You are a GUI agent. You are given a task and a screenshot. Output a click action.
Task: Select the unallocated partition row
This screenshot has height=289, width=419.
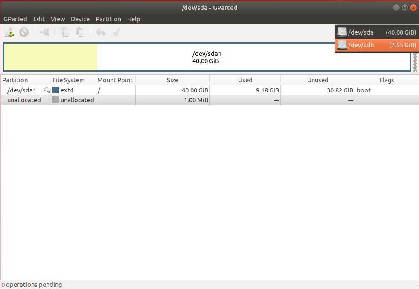click(209, 100)
